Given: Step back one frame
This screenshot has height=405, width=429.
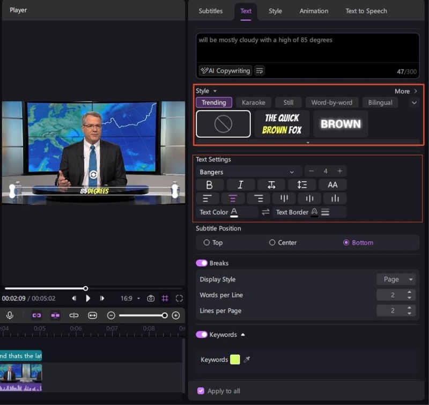Looking at the screenshot, I should [74, 298].
